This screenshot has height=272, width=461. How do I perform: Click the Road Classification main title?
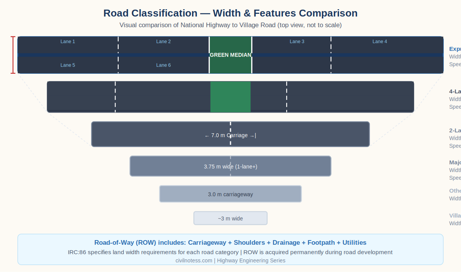[x=230, y=13]
